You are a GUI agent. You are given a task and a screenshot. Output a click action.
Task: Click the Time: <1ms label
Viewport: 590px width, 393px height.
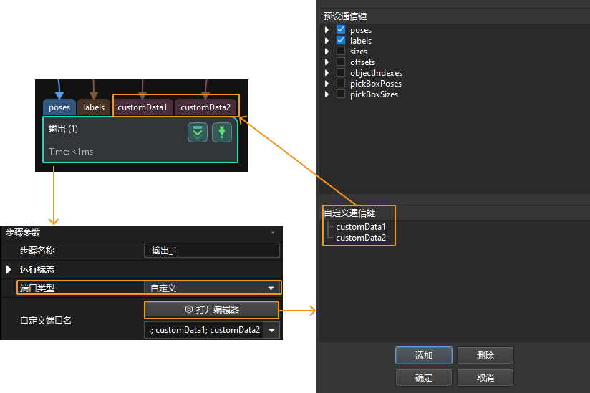71,152
